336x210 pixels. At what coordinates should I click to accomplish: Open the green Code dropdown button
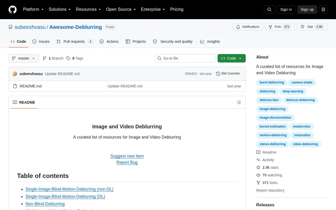click(x=232, y=58)
